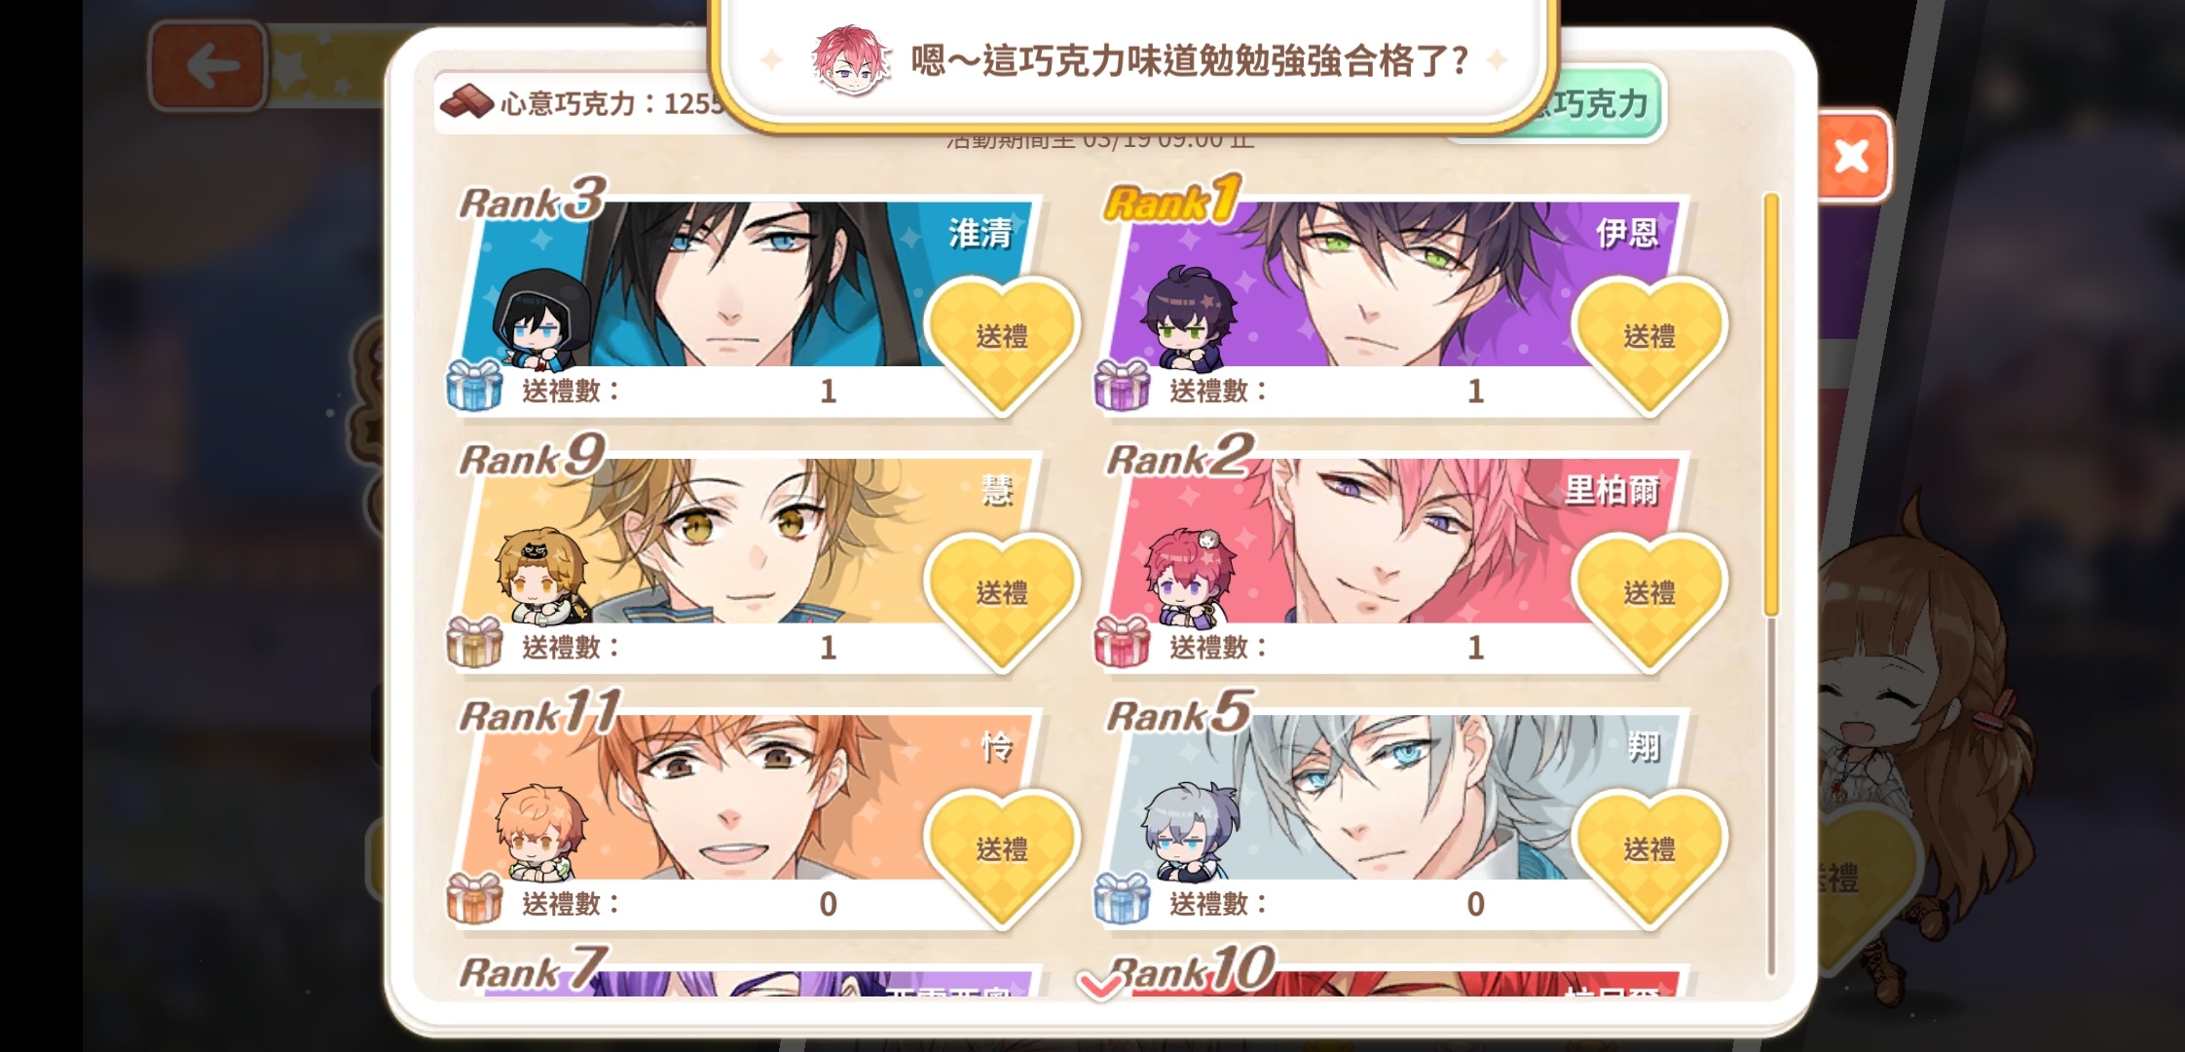Tap the 送禮 heart for 里柏爾
The height and width of the screenshot is (1052, 2185).
point(1649,598)
